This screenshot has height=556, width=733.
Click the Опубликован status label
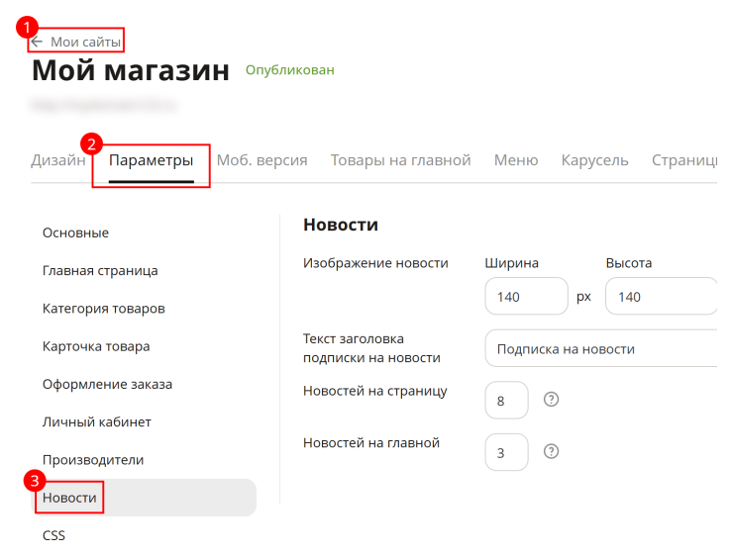point(290,70)
